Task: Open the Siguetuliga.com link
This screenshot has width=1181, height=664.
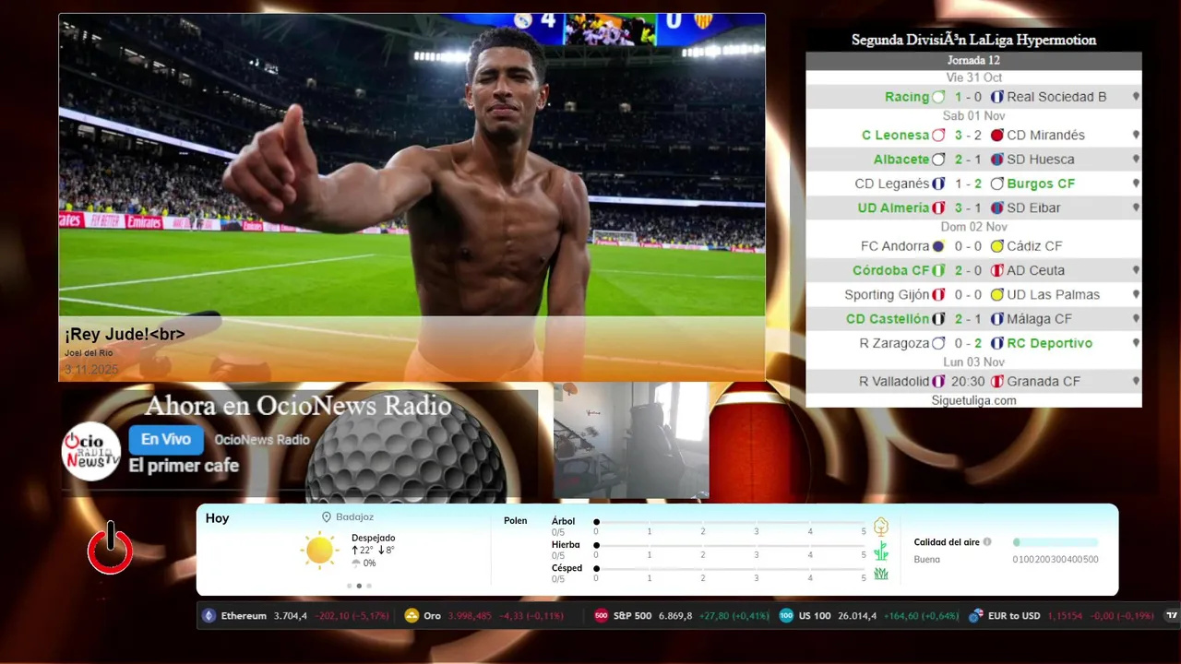Action: click(x=973, y=400)
